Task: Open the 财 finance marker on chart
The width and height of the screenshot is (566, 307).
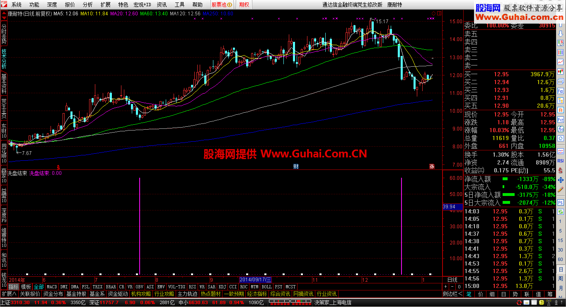Action: click(x=296, y=167)
